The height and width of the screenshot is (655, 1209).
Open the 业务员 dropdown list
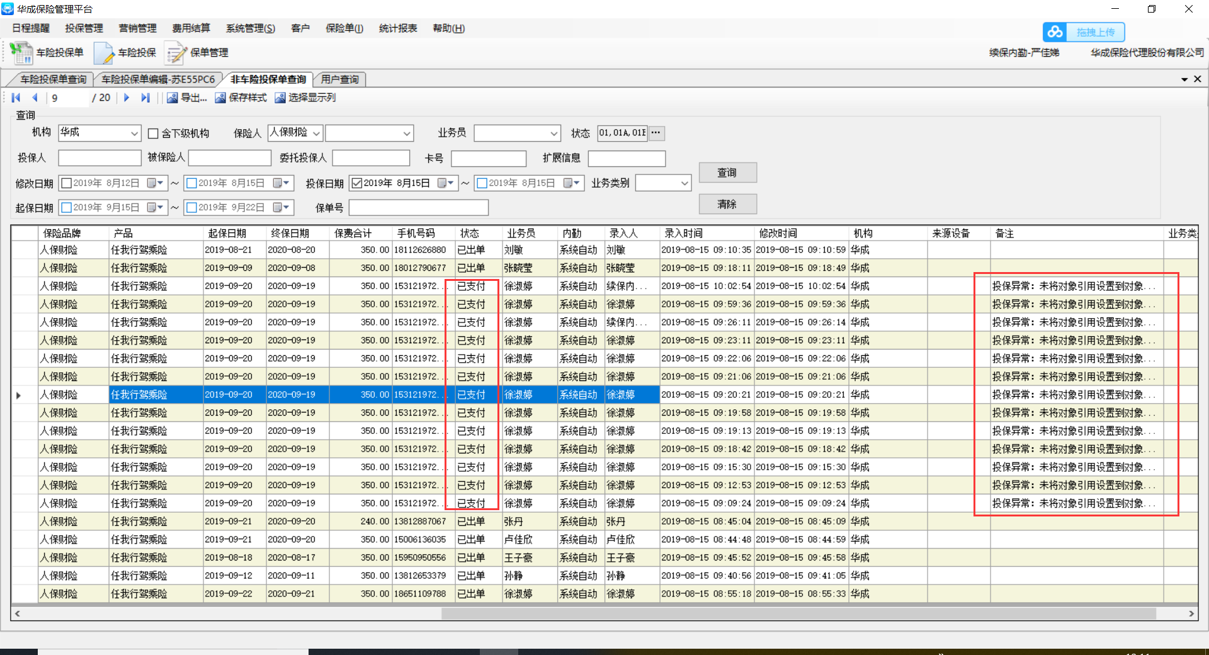point(553,134)
